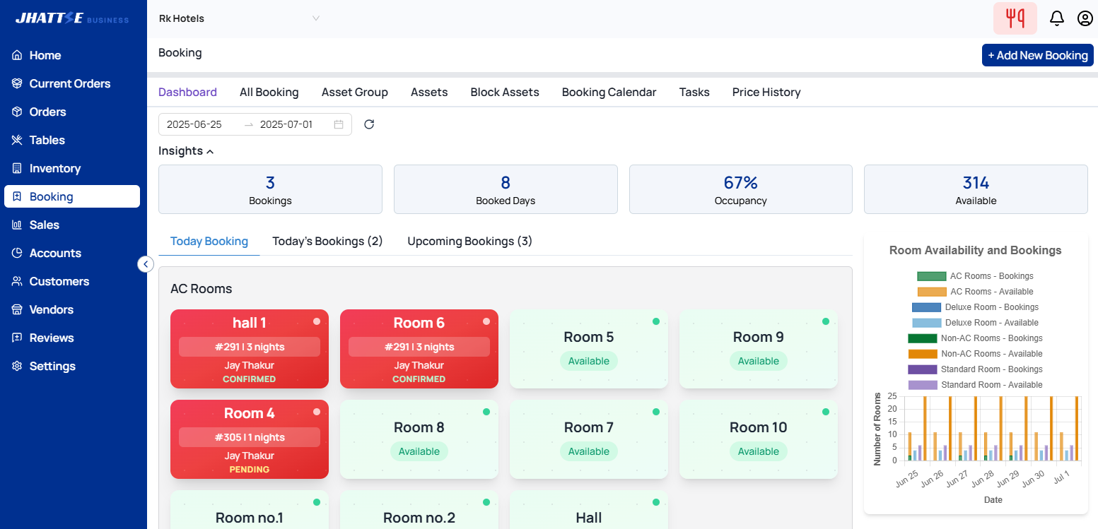Click Add New Booking button
1098x529 pixels.
click(x=1038, y=55)
